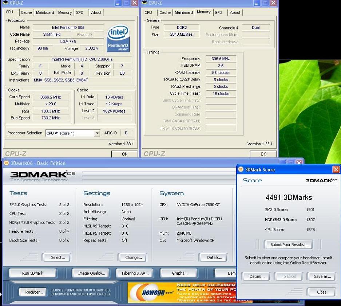Click right CPU-Z window title icon
341x306 pixels.
(x=144, y=3)
